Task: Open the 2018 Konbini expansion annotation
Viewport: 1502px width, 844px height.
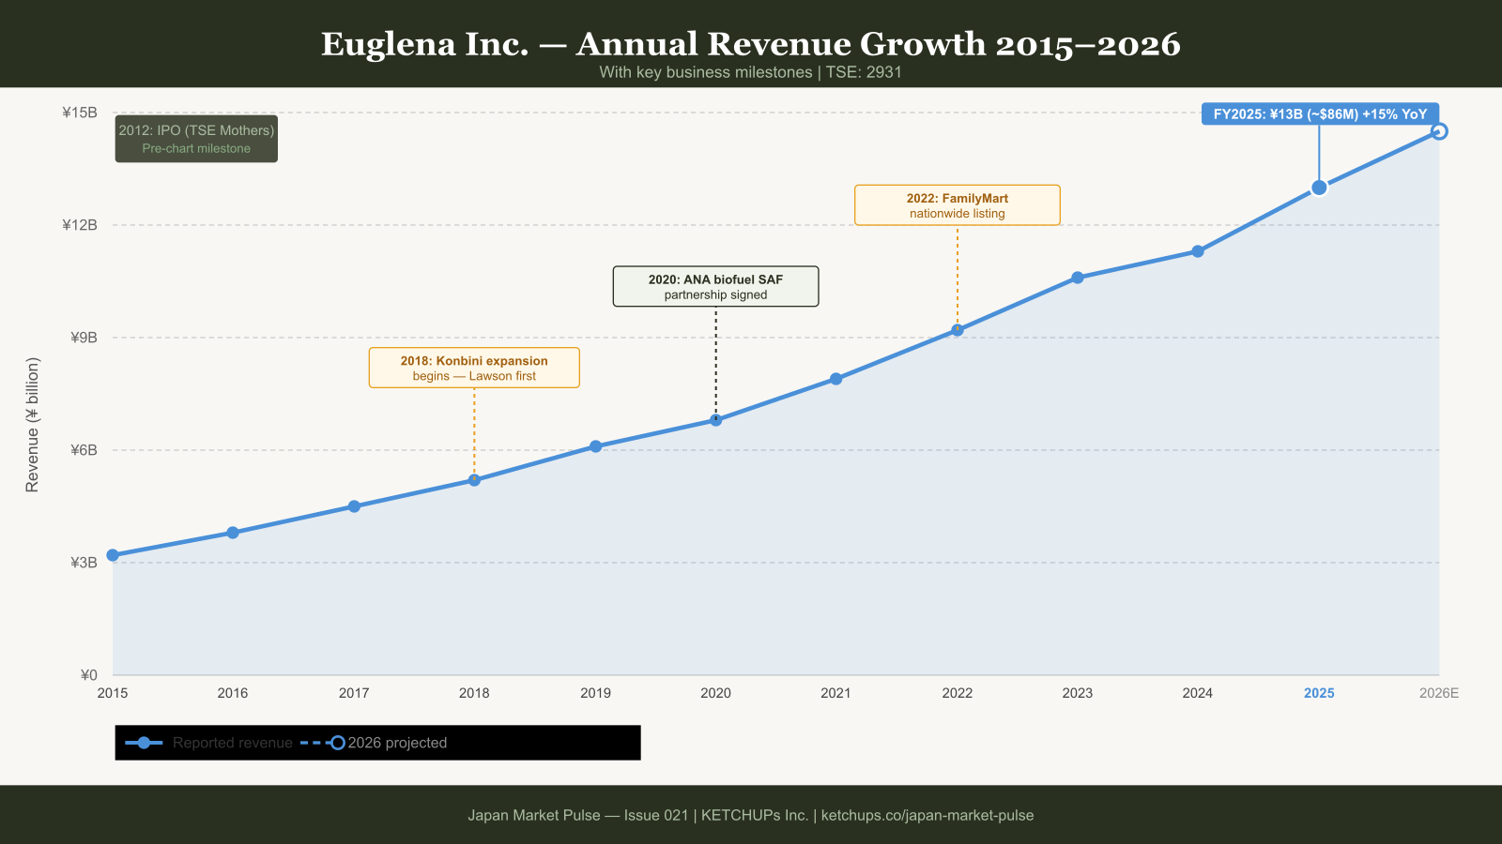Action: [474, 368]
